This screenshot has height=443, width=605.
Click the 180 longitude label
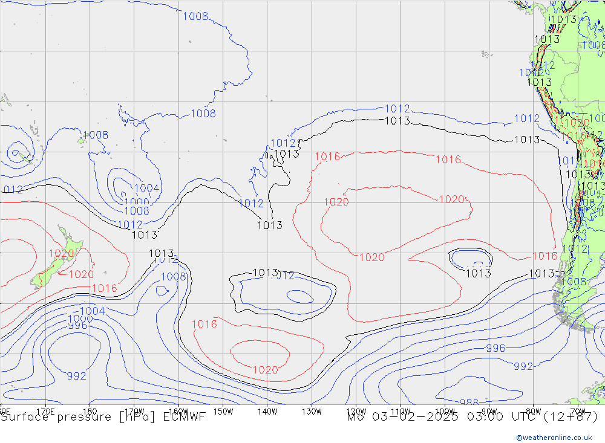[90, 412]
